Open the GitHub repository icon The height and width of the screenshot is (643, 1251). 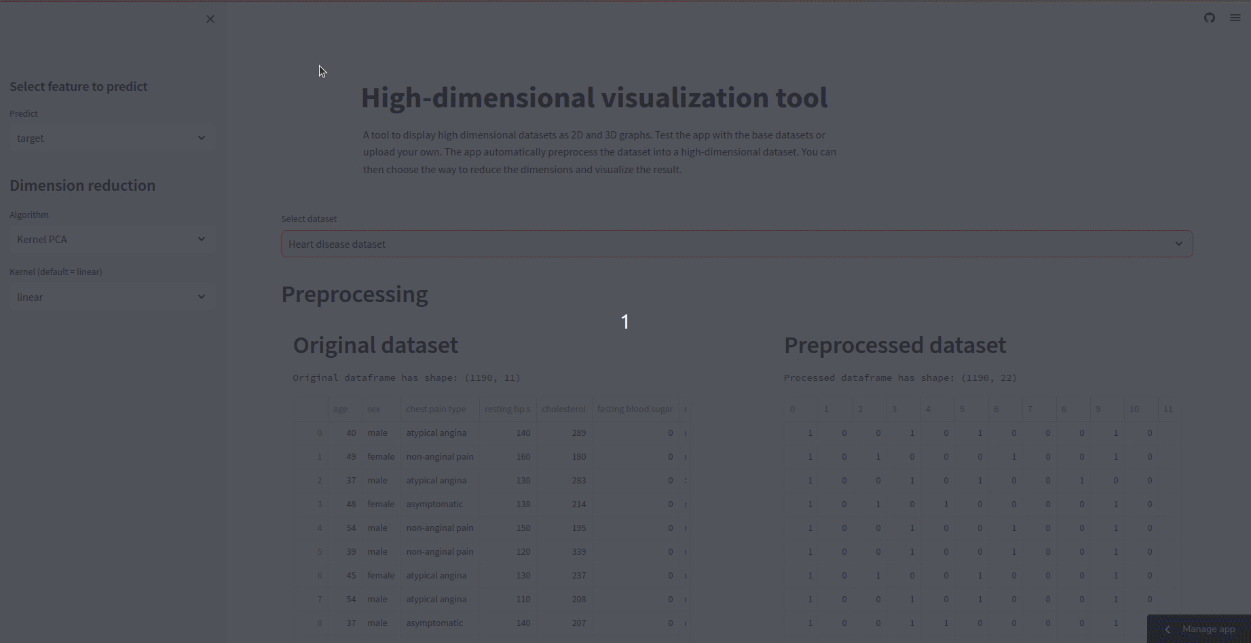pos(1210,18)
